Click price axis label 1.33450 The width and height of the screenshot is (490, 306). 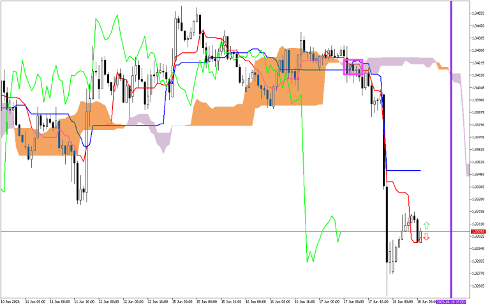(479, 174)
